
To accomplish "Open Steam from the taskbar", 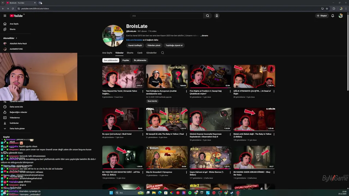I will pyautogui.click(x=232, y=193).
